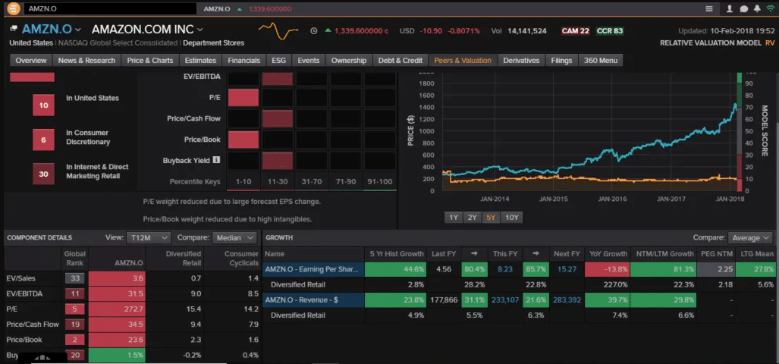Expand the AMZN.O ticker dropdown
Viewport: 779px width, 364px height.
coord(78,30)
